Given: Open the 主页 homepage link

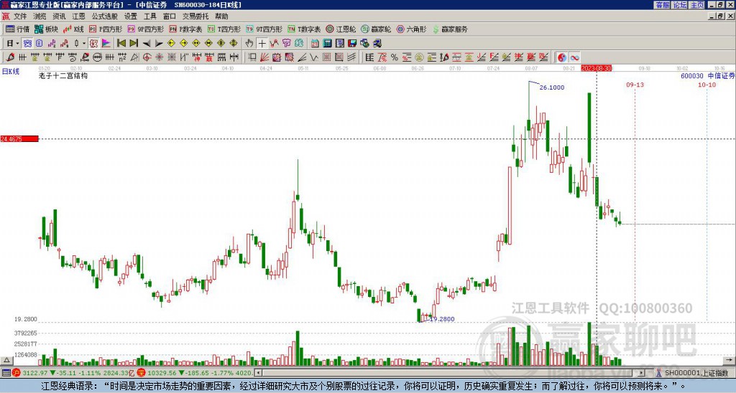Looking at the screenshot, I should 697,5.
